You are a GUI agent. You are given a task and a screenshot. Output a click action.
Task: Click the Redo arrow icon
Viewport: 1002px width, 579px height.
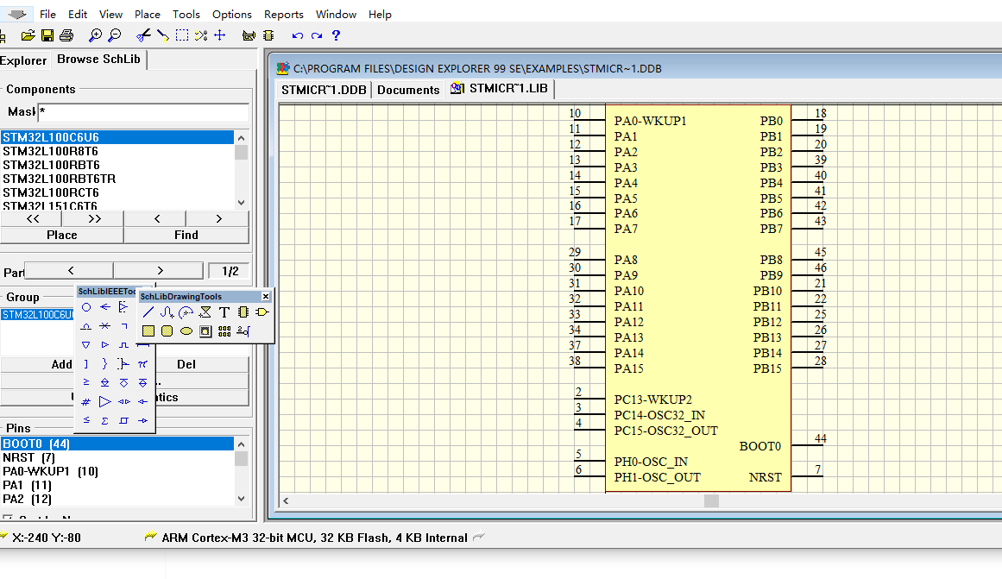coord(317,35)
